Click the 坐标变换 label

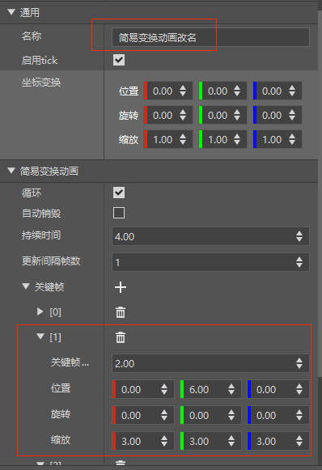click(41, 83)
